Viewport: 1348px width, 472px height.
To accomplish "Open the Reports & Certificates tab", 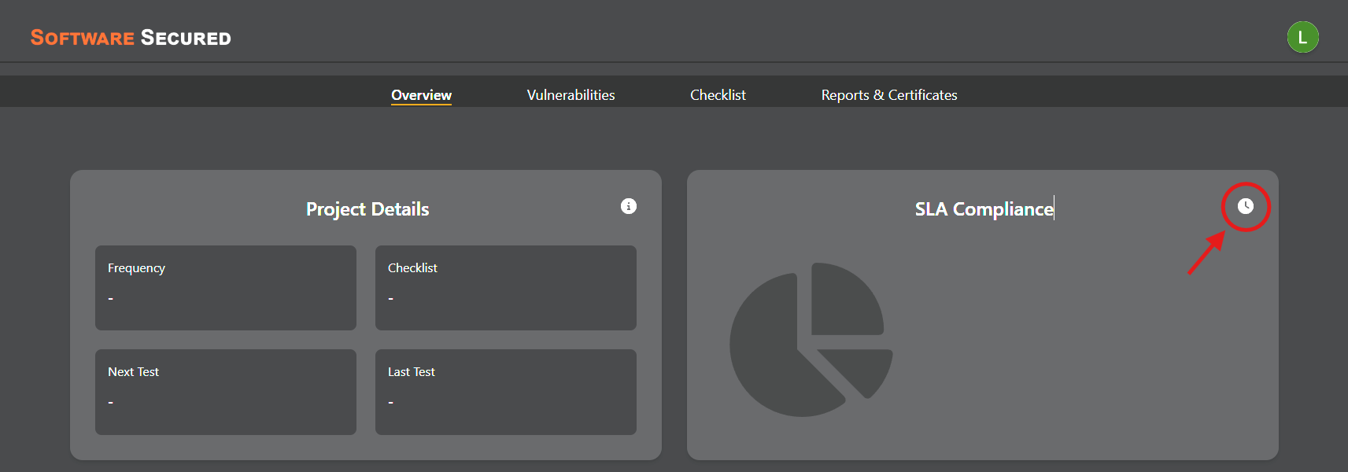I will click(889, 95).
